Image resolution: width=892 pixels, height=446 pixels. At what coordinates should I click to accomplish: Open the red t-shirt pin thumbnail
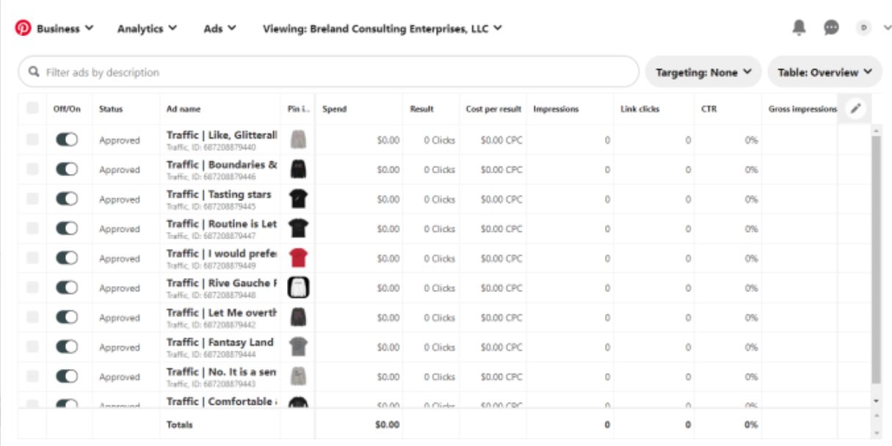[298, 258]
